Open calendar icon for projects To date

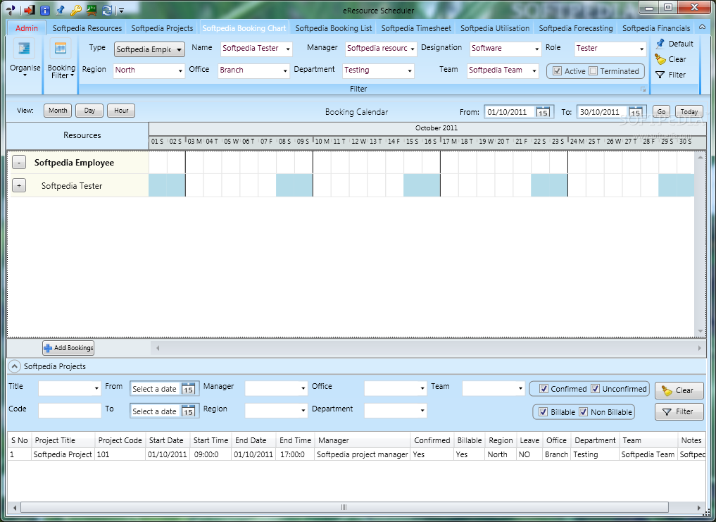pyautogui.click(x=188, y=411)
